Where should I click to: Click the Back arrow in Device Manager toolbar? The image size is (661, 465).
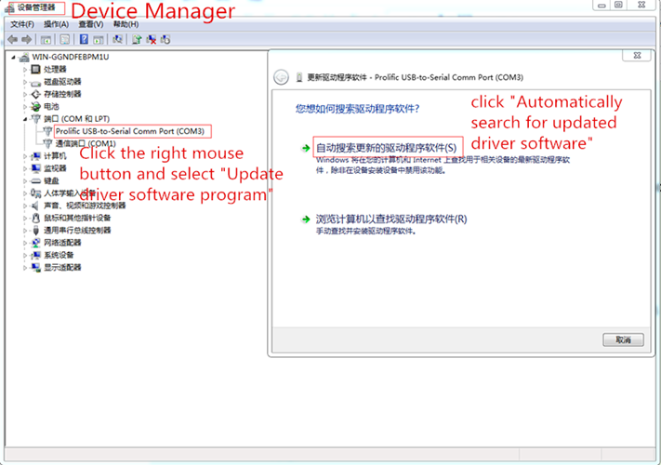tap(13, 39)
